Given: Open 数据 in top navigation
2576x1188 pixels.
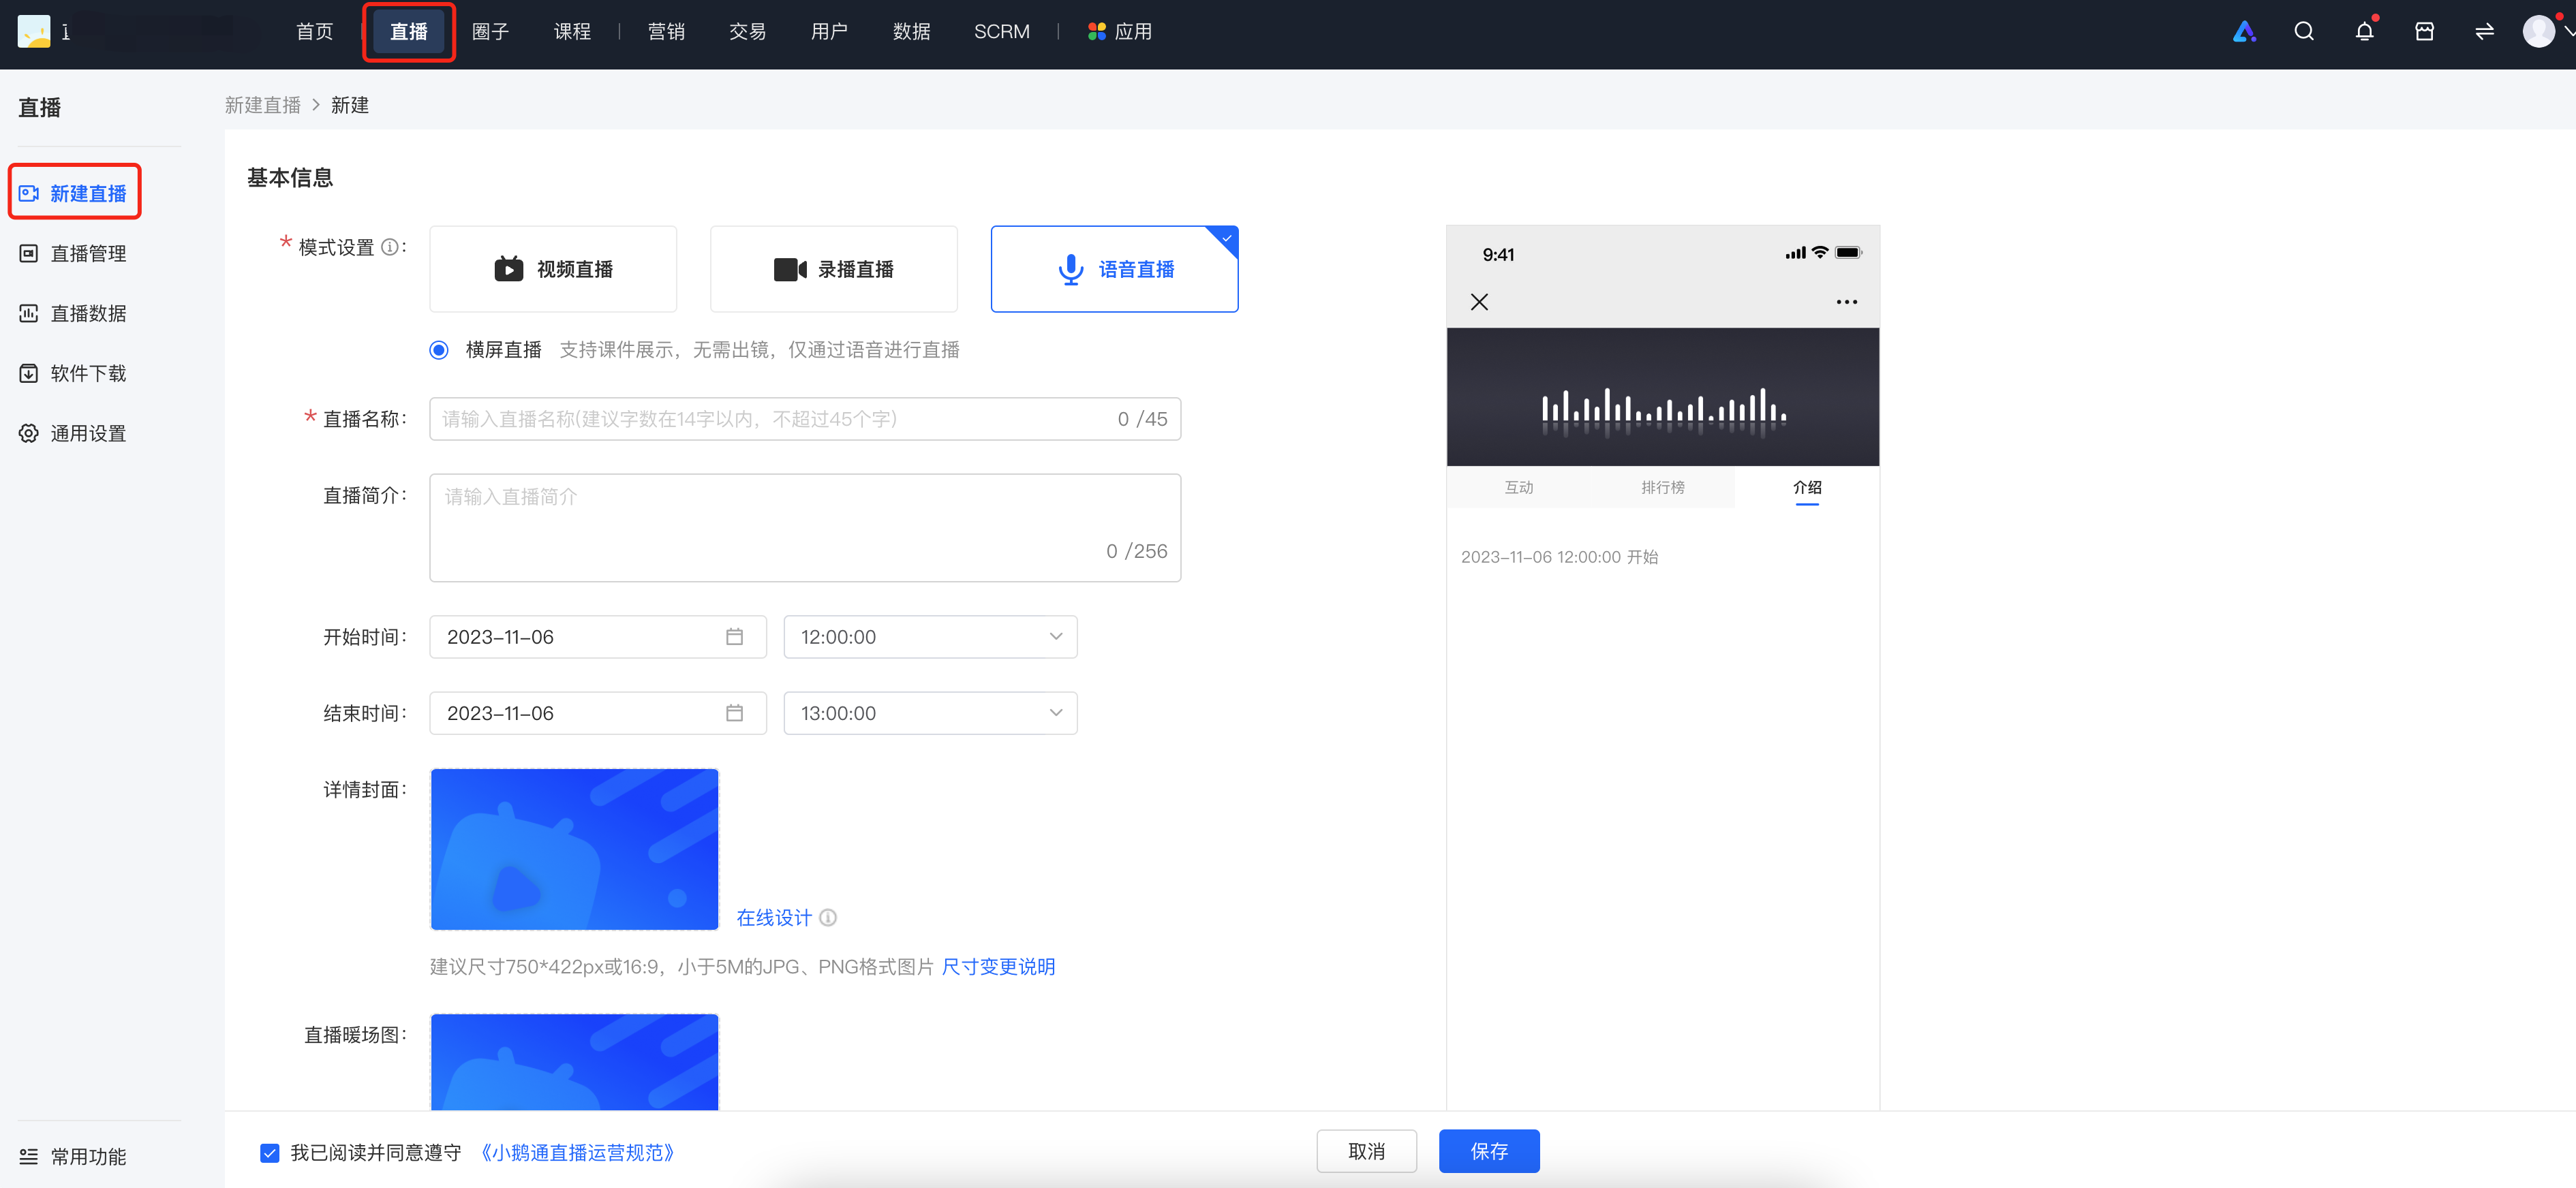Looking at the screenshot, I should [911, 32].
